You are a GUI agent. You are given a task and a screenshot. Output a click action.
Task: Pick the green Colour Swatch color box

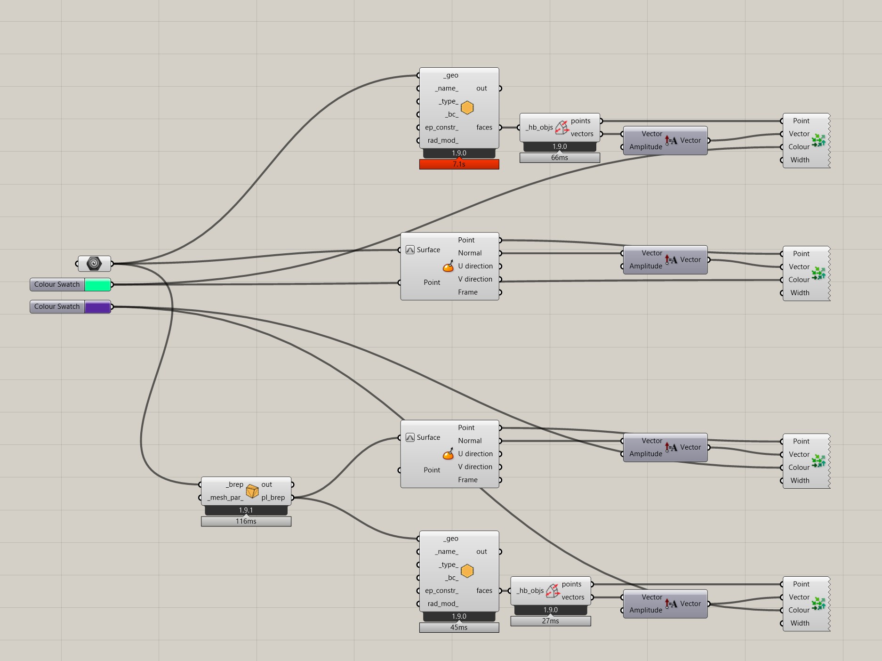click(97, 284)
